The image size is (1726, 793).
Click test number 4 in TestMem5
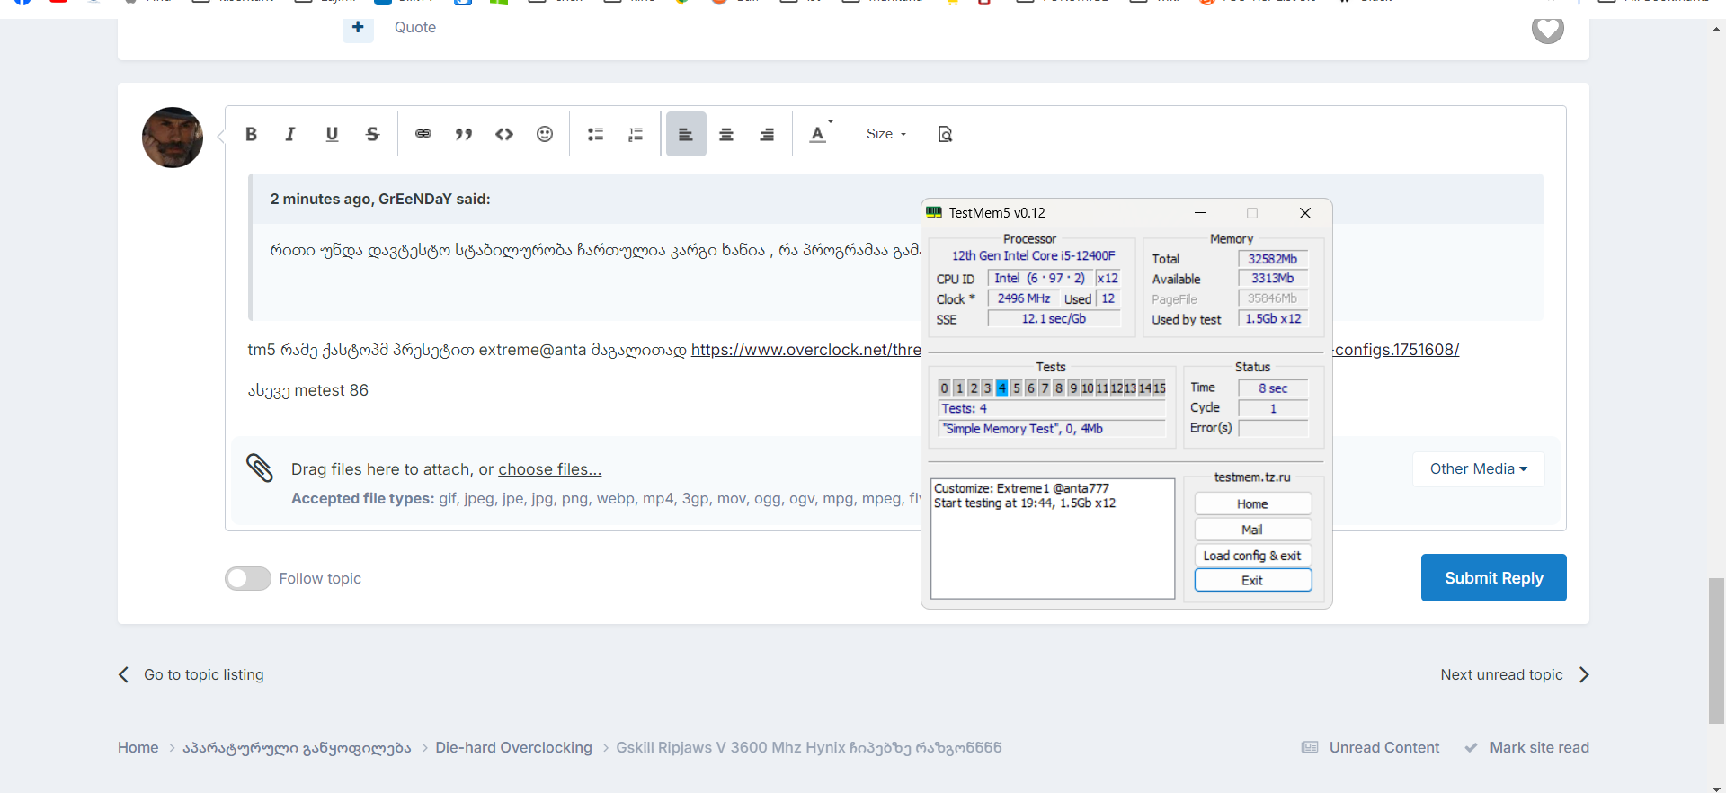pos(1001,388)
